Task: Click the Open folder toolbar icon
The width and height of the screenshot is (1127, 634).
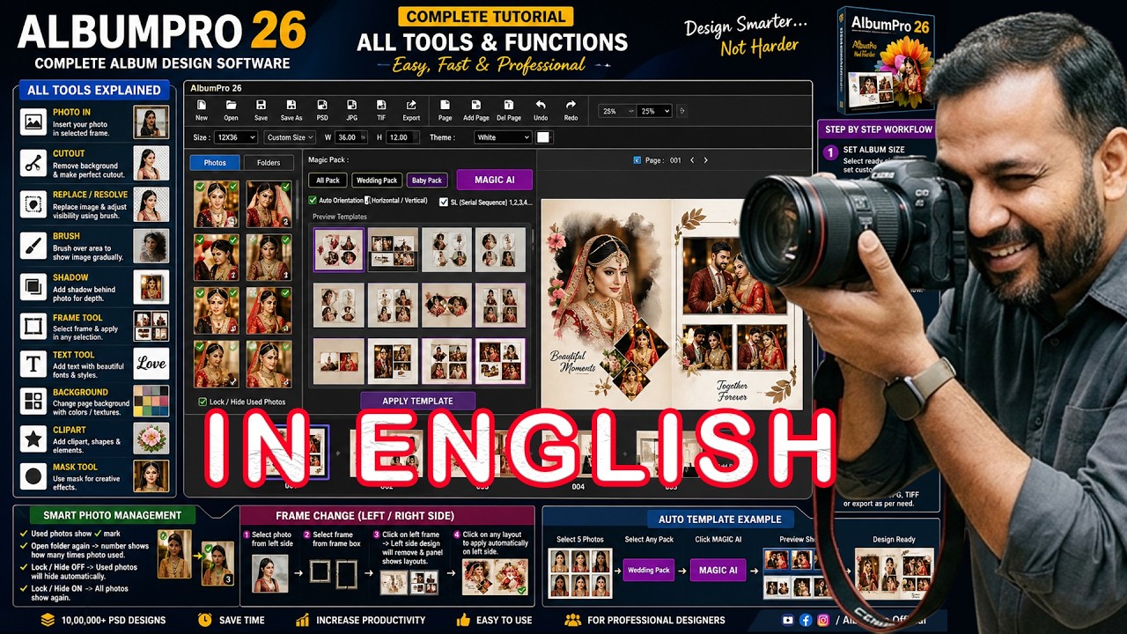Action: [x=231, y=106]
